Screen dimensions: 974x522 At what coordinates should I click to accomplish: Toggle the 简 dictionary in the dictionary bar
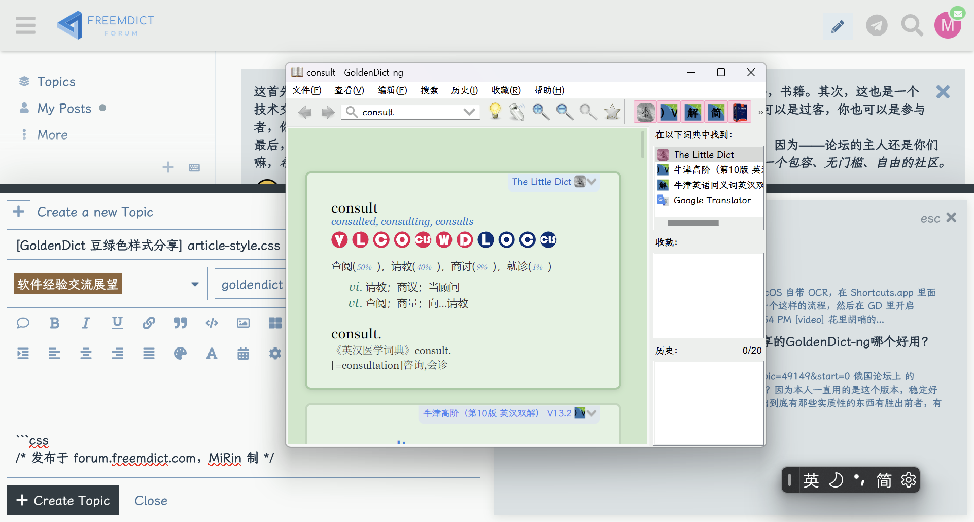coord(716,112)
